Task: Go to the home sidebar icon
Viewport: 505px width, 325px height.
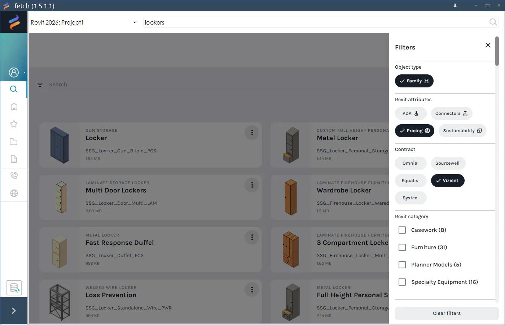Action: pyautogui.click(x=14, y=107)
